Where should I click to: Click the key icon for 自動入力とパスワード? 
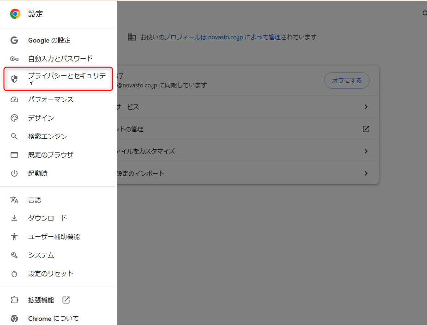[14, 59]
